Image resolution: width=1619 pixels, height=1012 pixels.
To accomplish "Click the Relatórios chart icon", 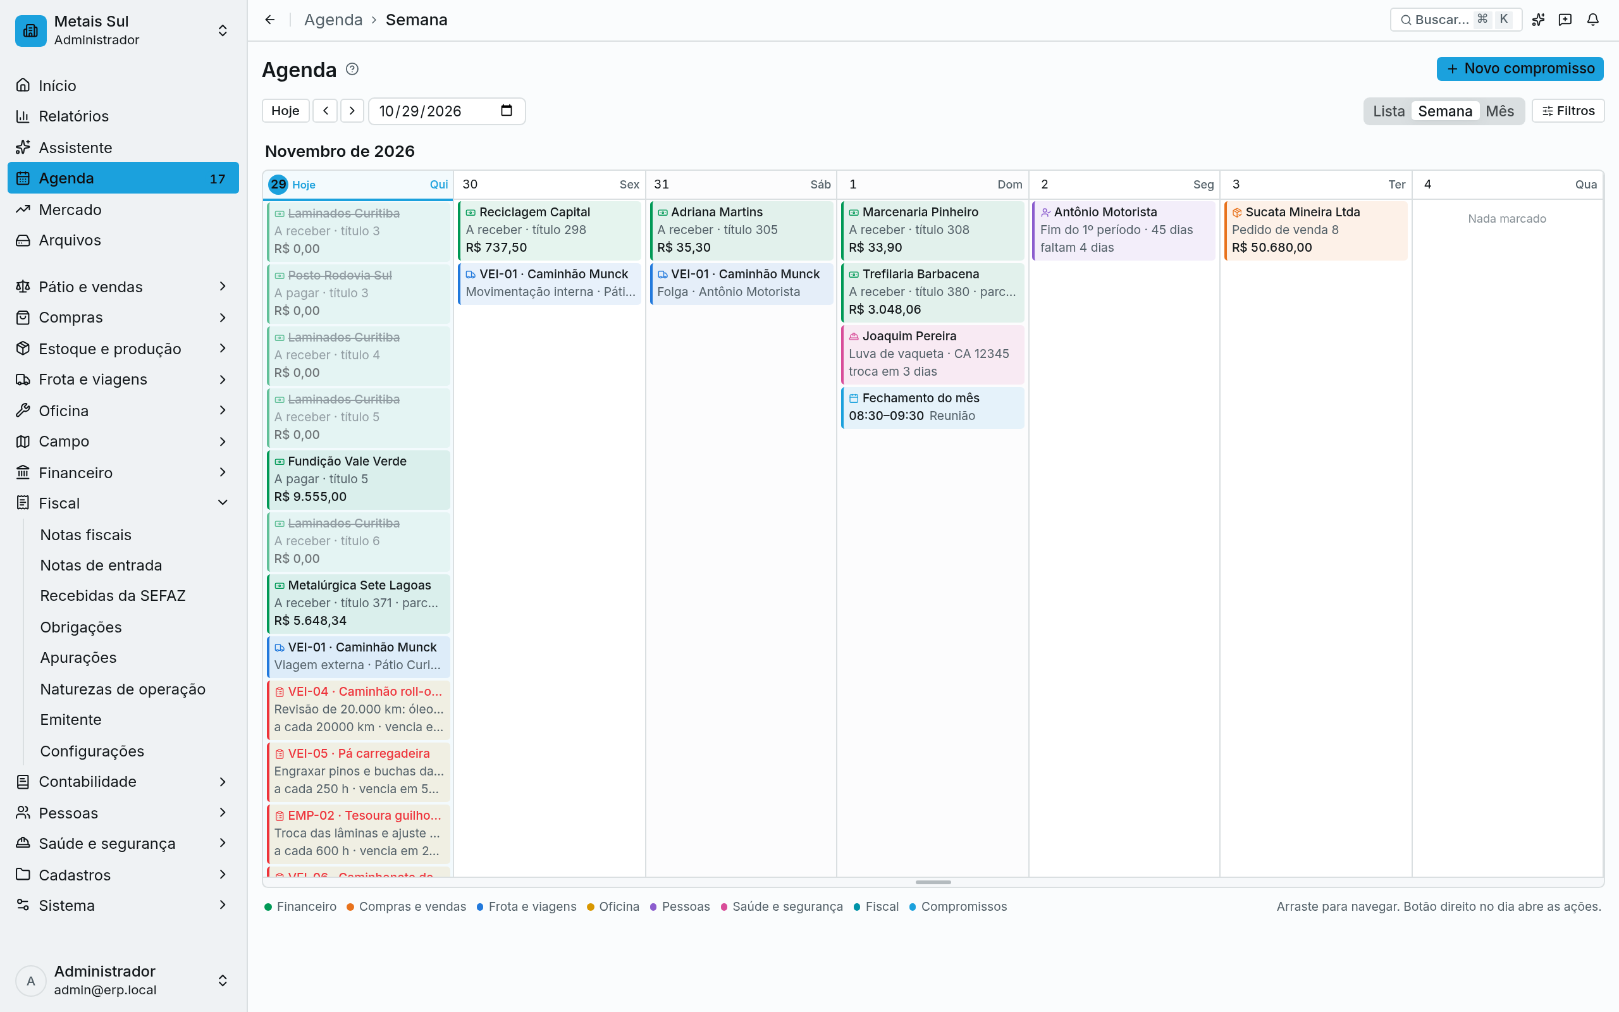I will 23,116.
